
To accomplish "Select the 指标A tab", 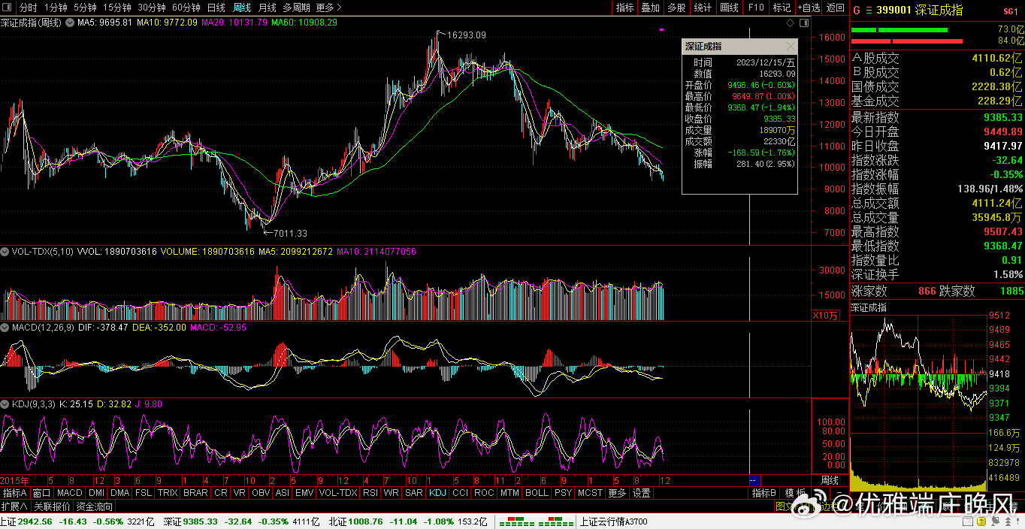I will (15, 493).
